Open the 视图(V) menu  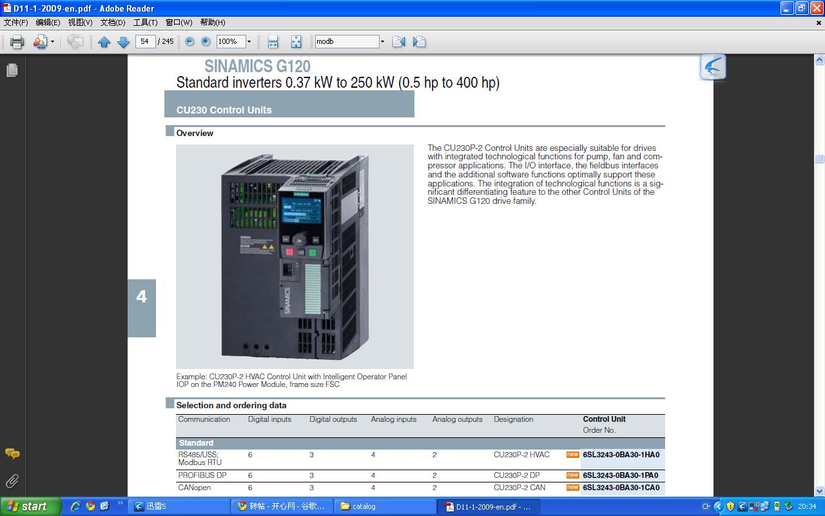pos(81,23)
